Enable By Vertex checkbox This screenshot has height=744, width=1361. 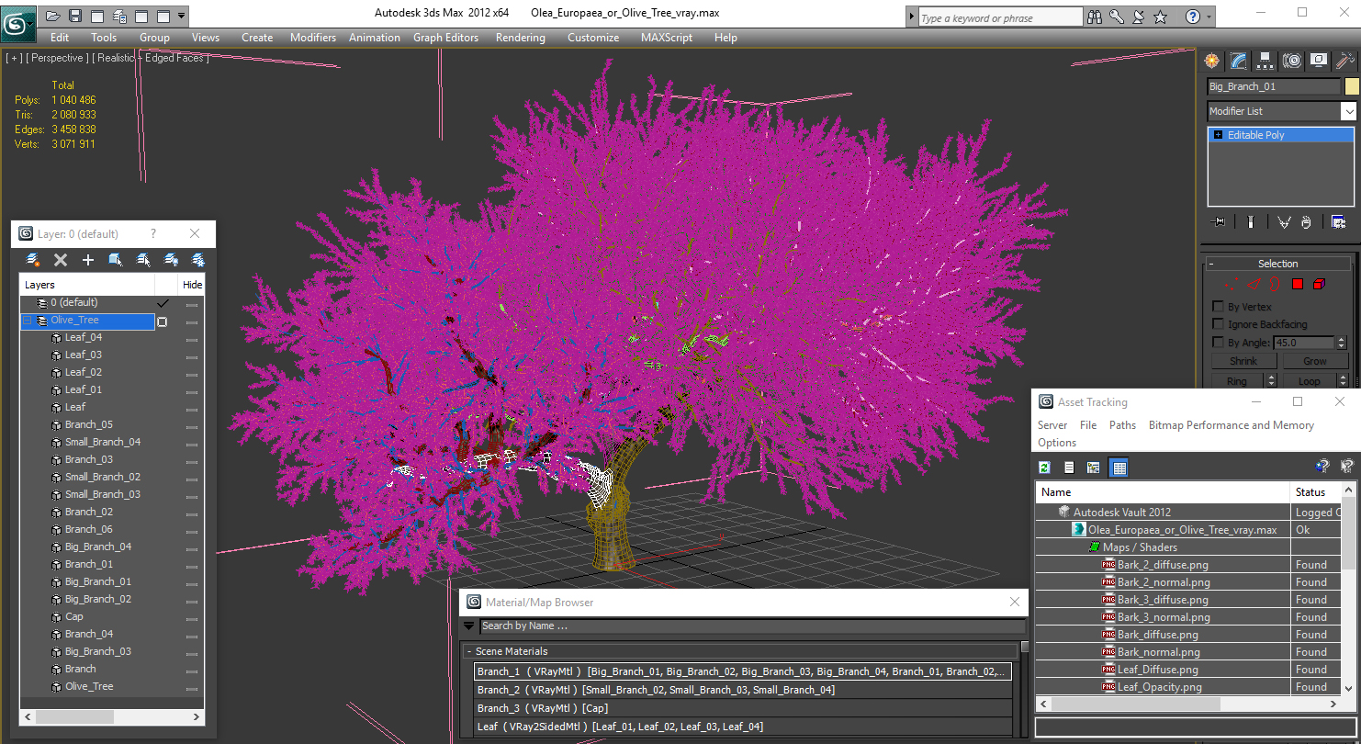tap(1219, 307)
